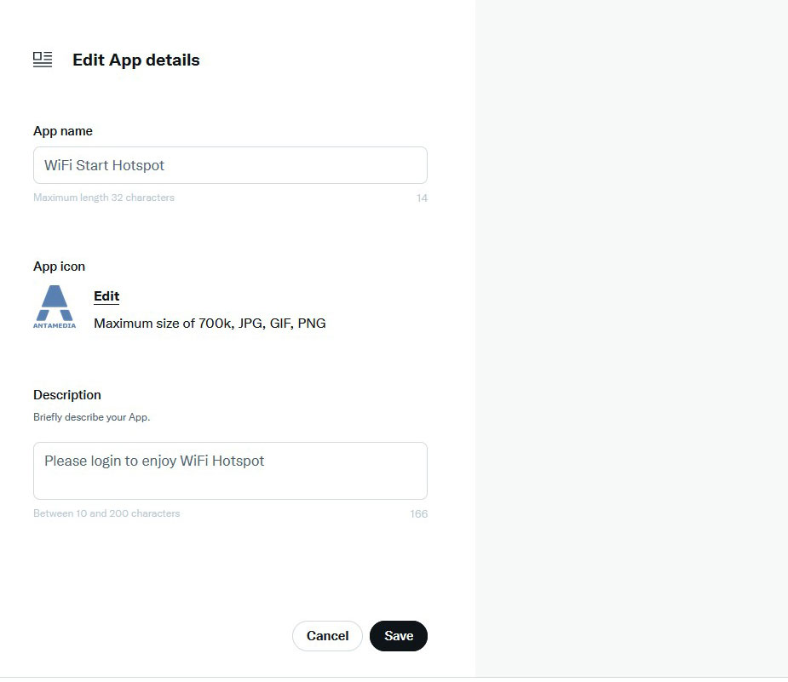This screenshot has width=788, height=682.
Task: Click the description character counter 166
Action: tap(418, 514)
